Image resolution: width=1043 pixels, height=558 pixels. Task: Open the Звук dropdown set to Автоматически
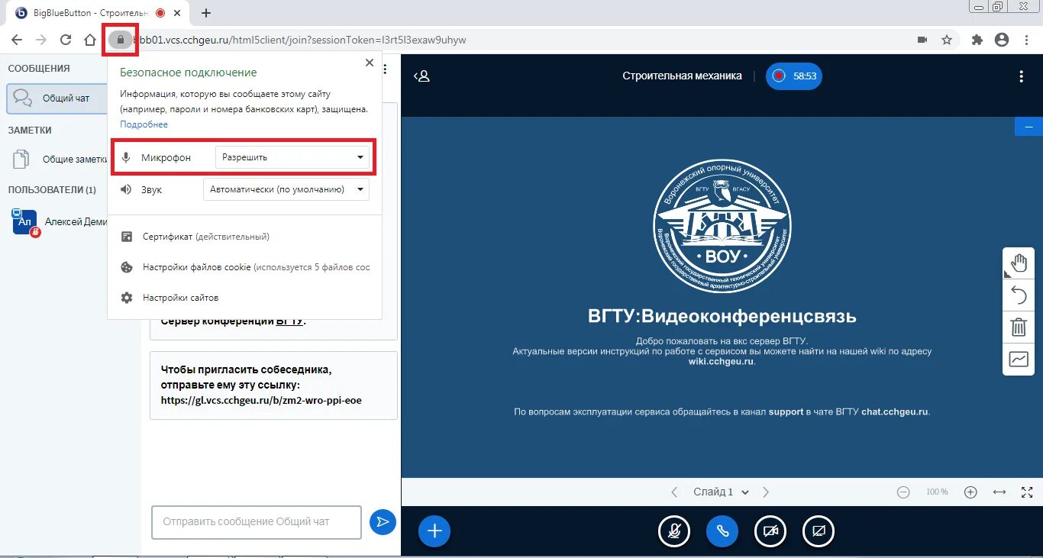286,189
